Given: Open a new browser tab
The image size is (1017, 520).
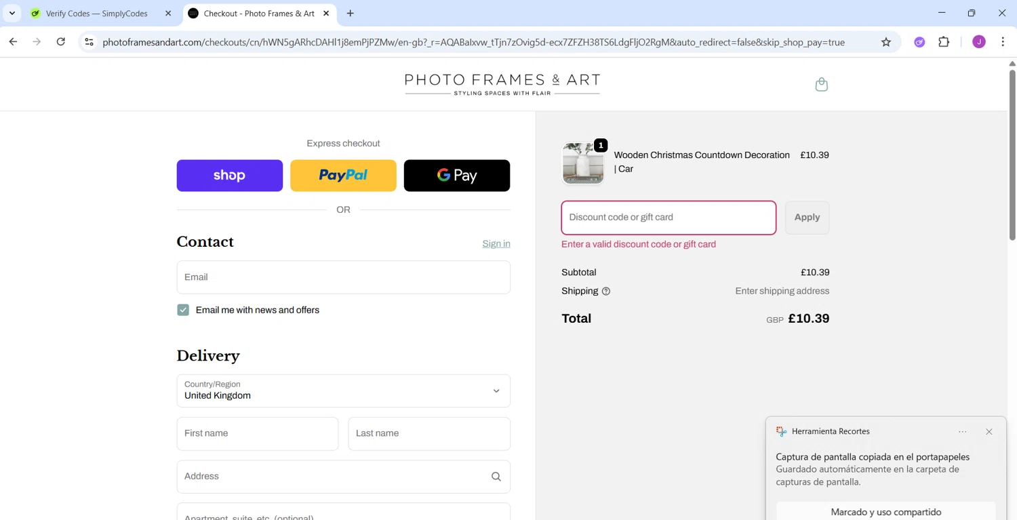Looking at the screenshot, I should pos(350,14).
